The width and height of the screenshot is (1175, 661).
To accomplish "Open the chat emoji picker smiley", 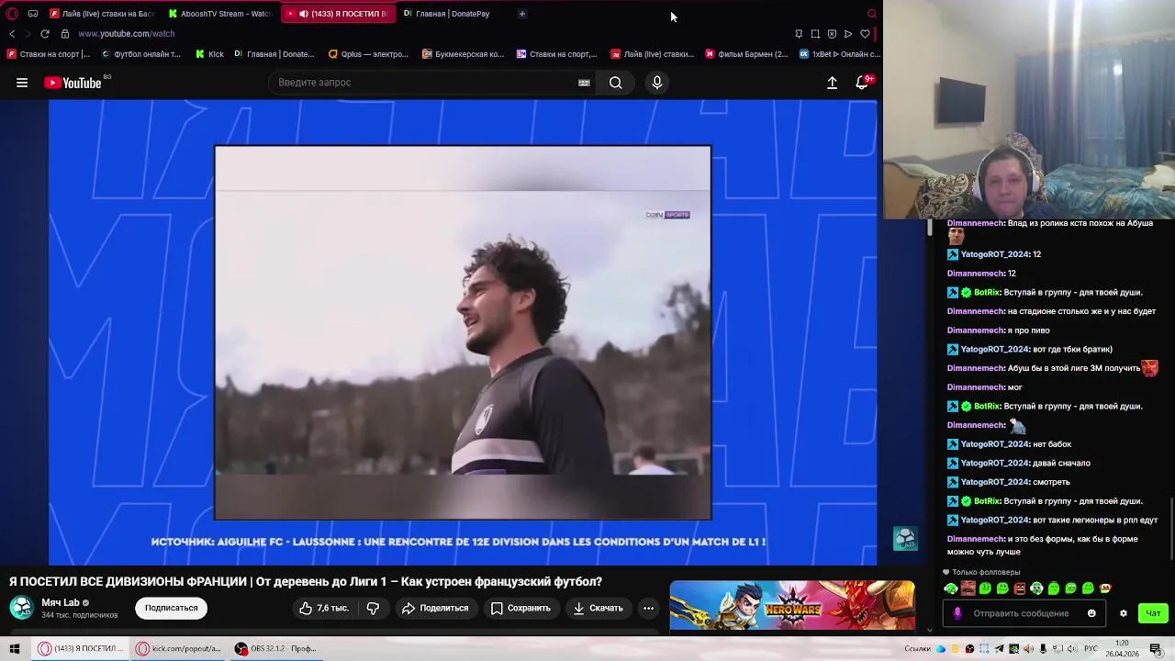I will click(1091, 613).
